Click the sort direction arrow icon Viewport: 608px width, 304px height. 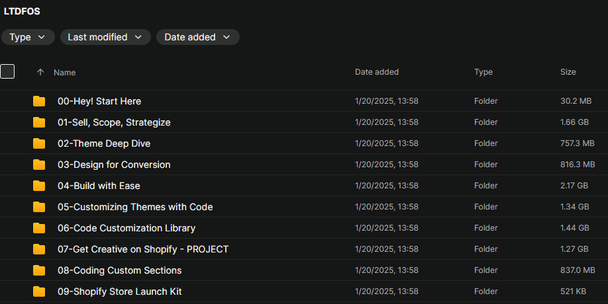[40, 72]
